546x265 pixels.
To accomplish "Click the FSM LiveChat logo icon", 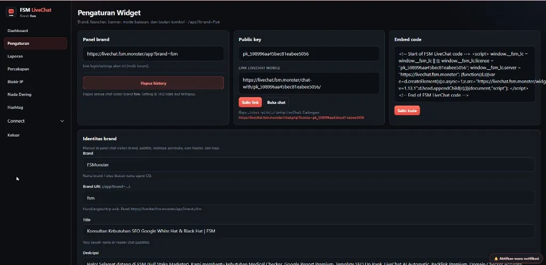I will [x=12, y=12].
